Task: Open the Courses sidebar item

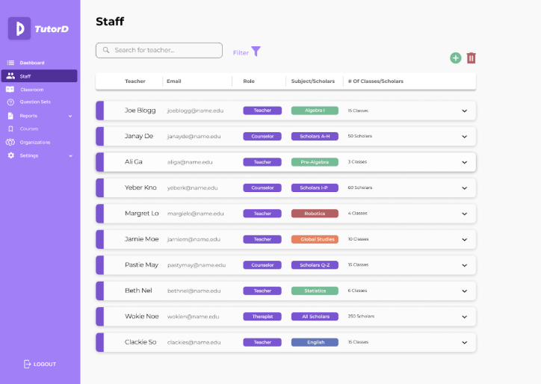Action: click(28, 128)
